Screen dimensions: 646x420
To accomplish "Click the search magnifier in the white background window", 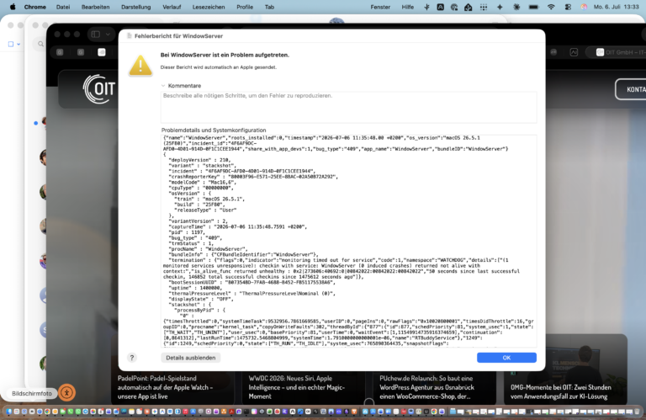I will (x=40, y=44).
